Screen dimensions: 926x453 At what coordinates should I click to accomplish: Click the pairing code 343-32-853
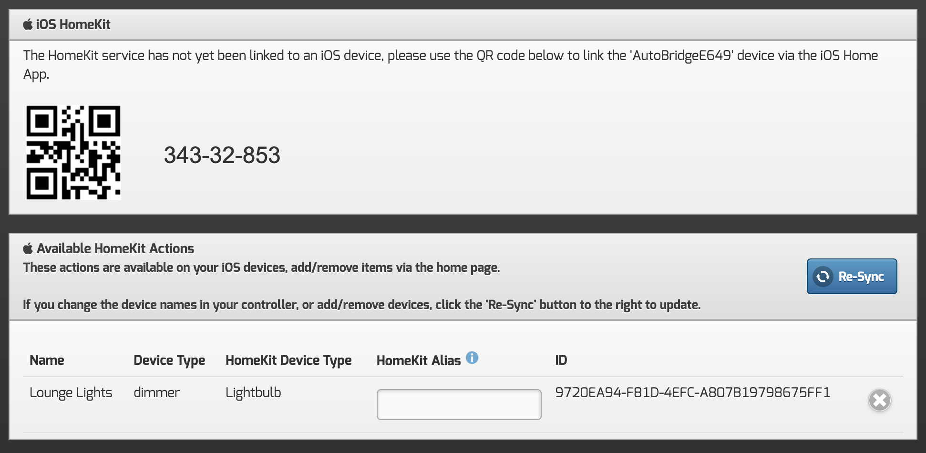click(222, 155)
